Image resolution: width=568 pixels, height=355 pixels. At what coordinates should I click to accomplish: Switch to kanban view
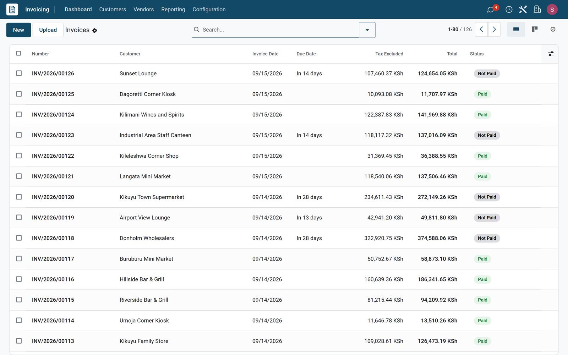click(x=535, y=29)
